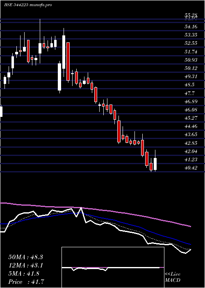Click the tallest red candle near 52.55
Viewport: 205px width, 288px height.
[x=68, y=61]
